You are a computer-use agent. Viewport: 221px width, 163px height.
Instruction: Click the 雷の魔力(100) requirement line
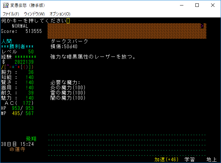68,93
